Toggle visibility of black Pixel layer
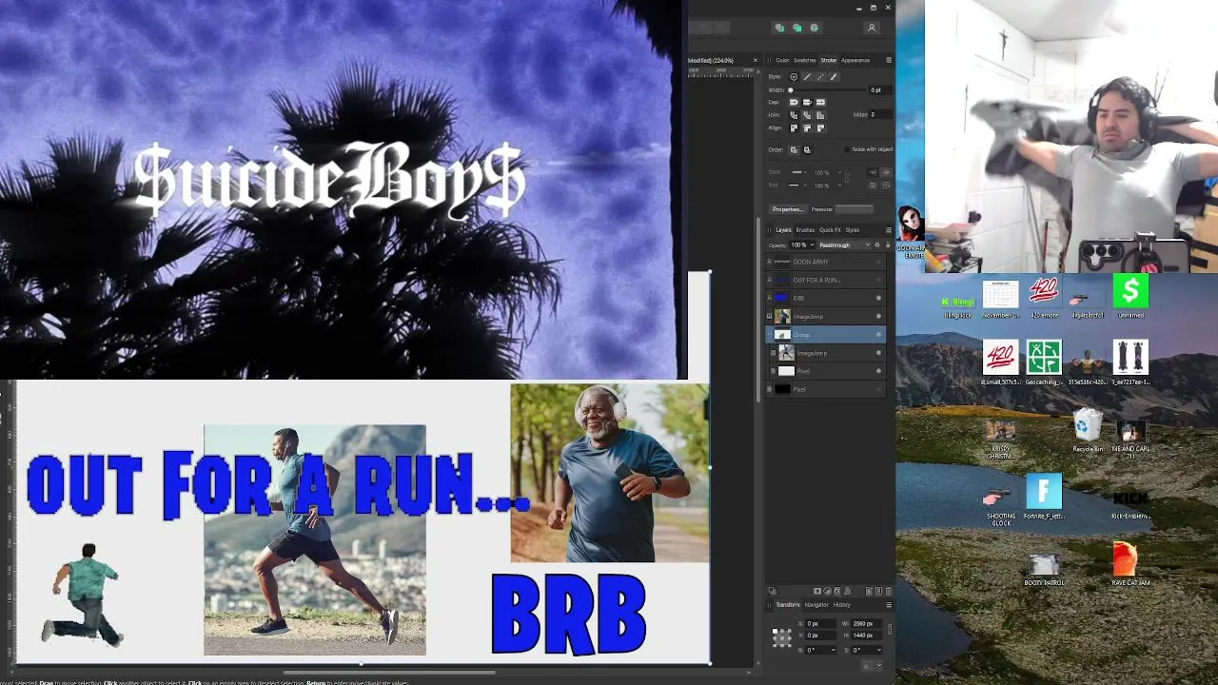 click(878, 389)
